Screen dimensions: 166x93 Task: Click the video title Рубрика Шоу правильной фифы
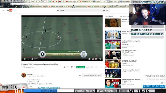(x=40, y=64)
